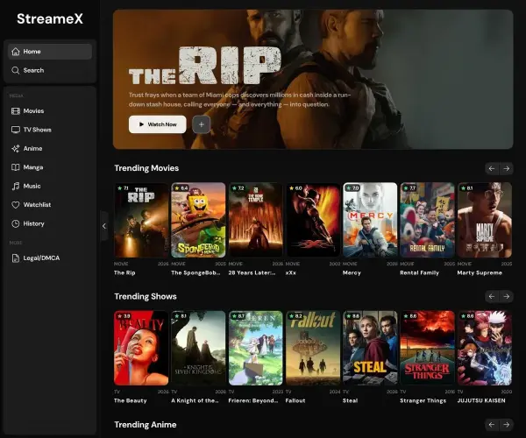
Task: Open the Watchlist label
Action: [x=37, y=205]
